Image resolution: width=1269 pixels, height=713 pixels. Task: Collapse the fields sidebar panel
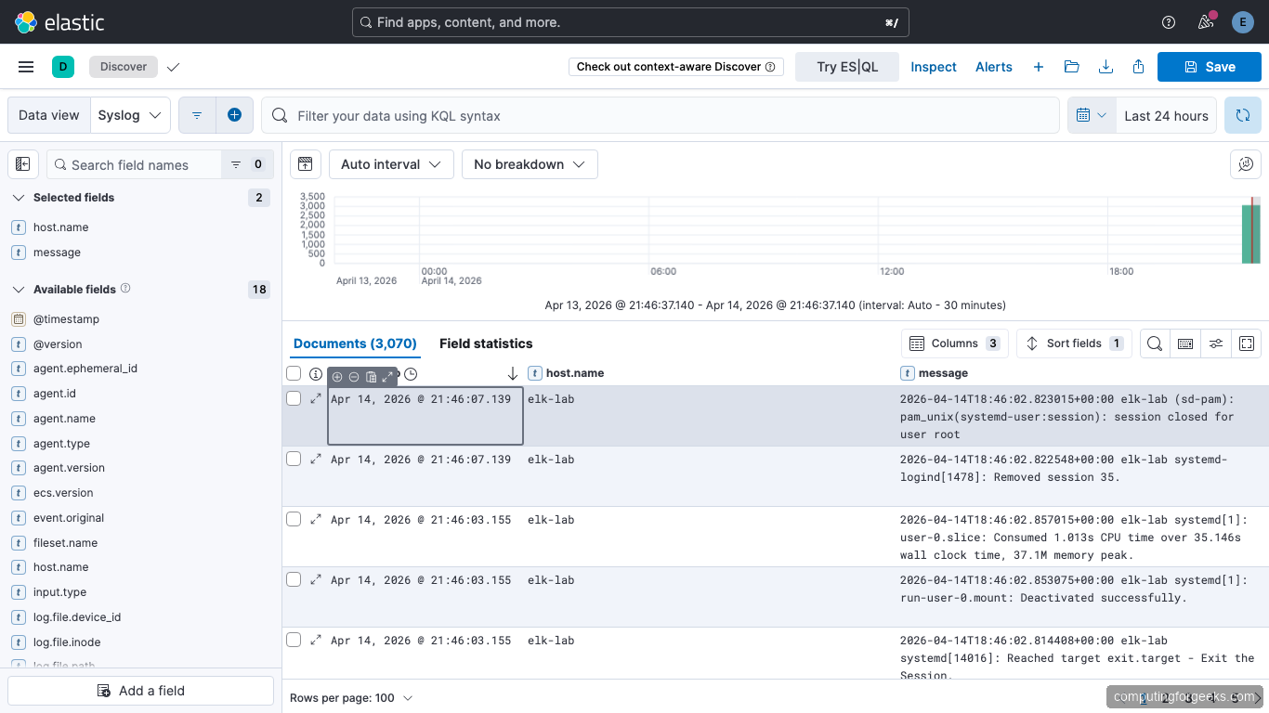(x=22, y=163)
